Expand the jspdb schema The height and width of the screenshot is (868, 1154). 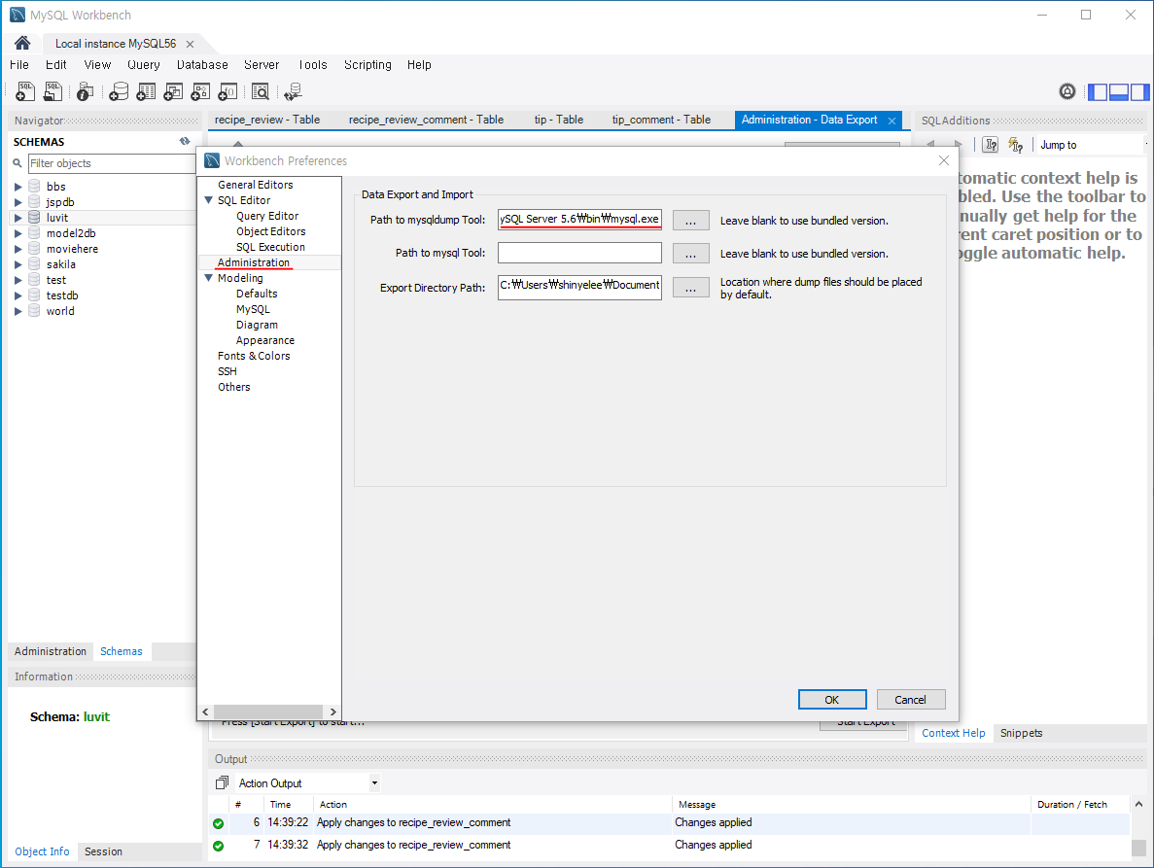(x=17, y=202)
